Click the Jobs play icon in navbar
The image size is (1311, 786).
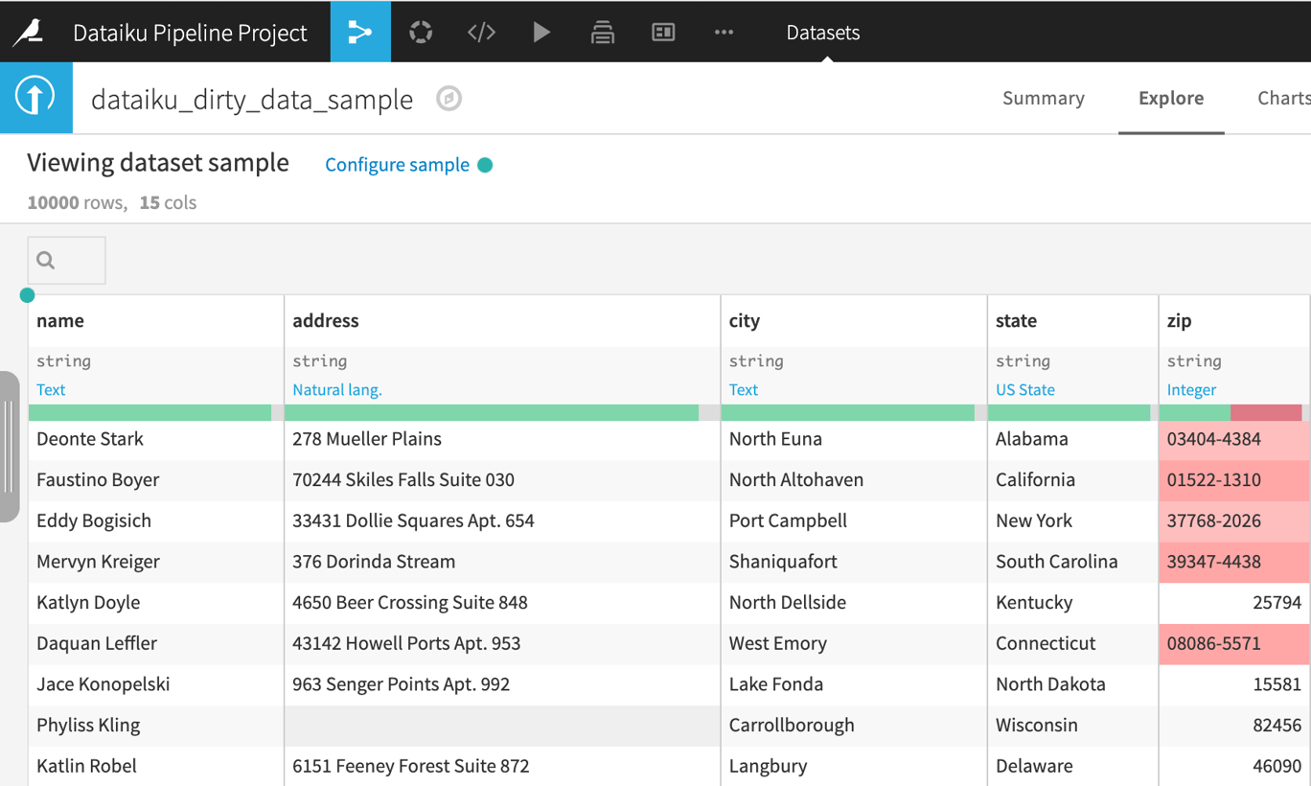(x=541, y=32)
